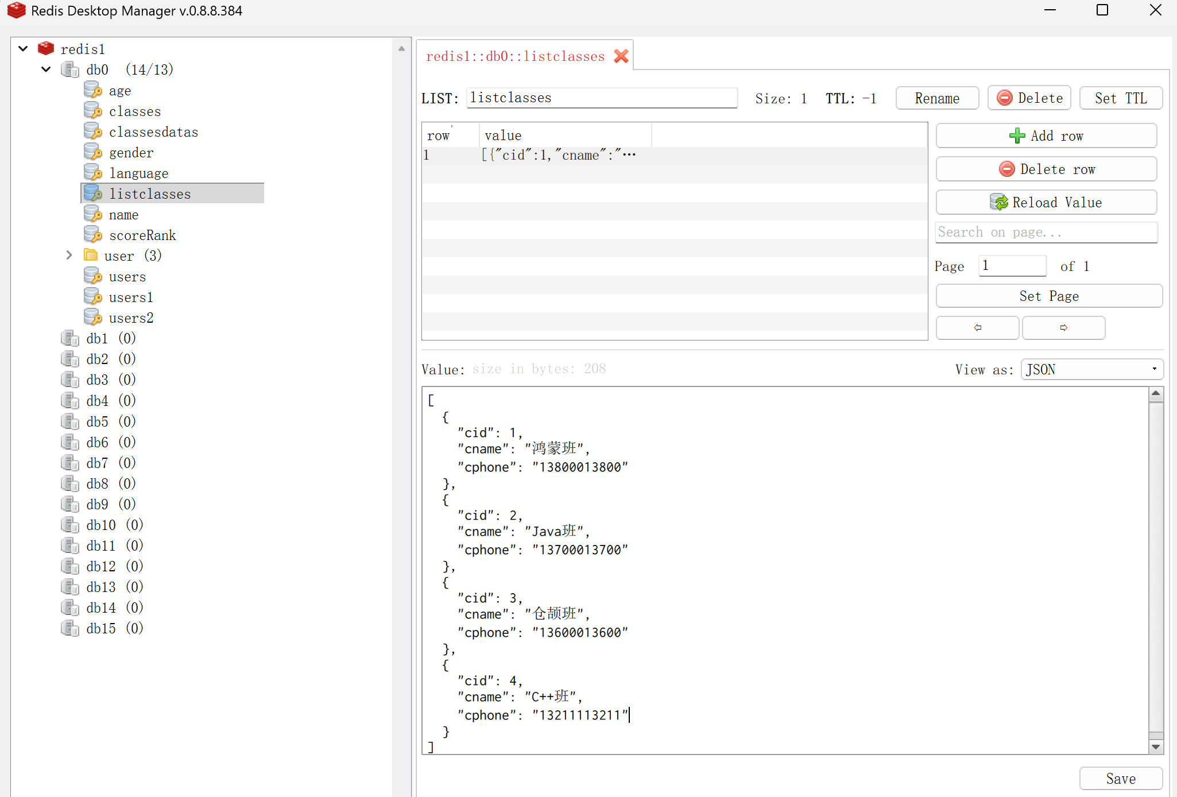Click the red Delete row icon
This screenshot has height=797, width=1177.
coord(1006,169)
